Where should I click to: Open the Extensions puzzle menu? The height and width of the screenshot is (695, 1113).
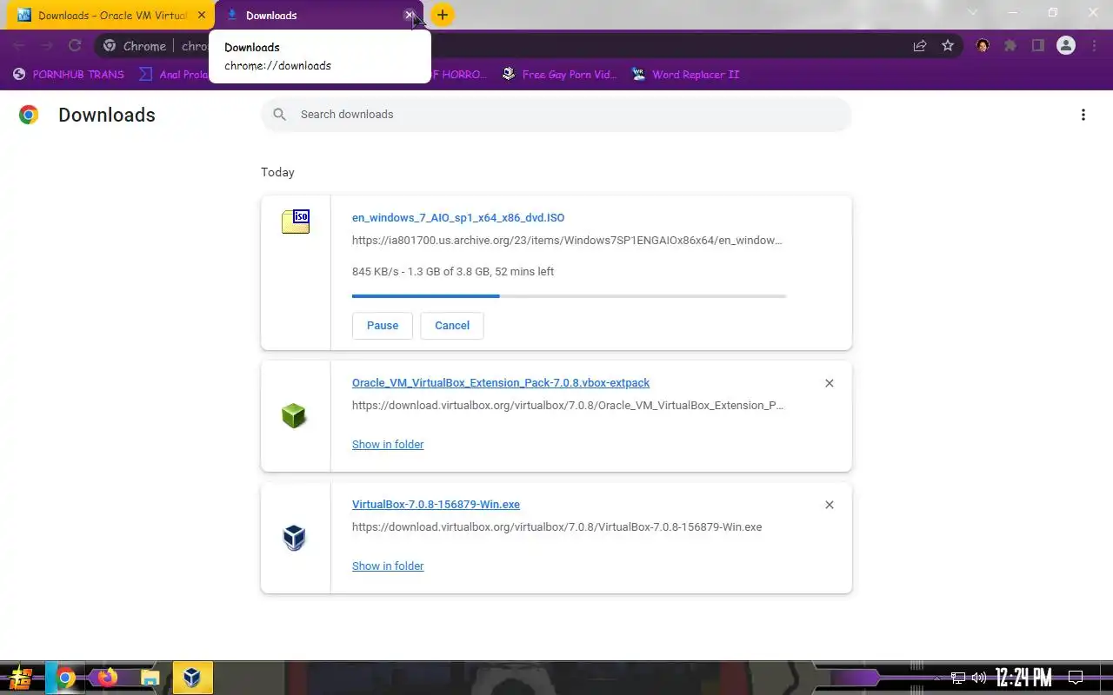coord(1010,46)
